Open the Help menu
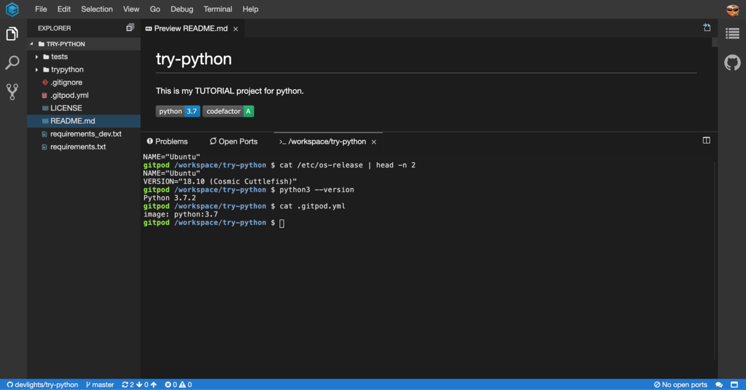The height and width of the screenshot is (390, 746). tap(251, 9)
